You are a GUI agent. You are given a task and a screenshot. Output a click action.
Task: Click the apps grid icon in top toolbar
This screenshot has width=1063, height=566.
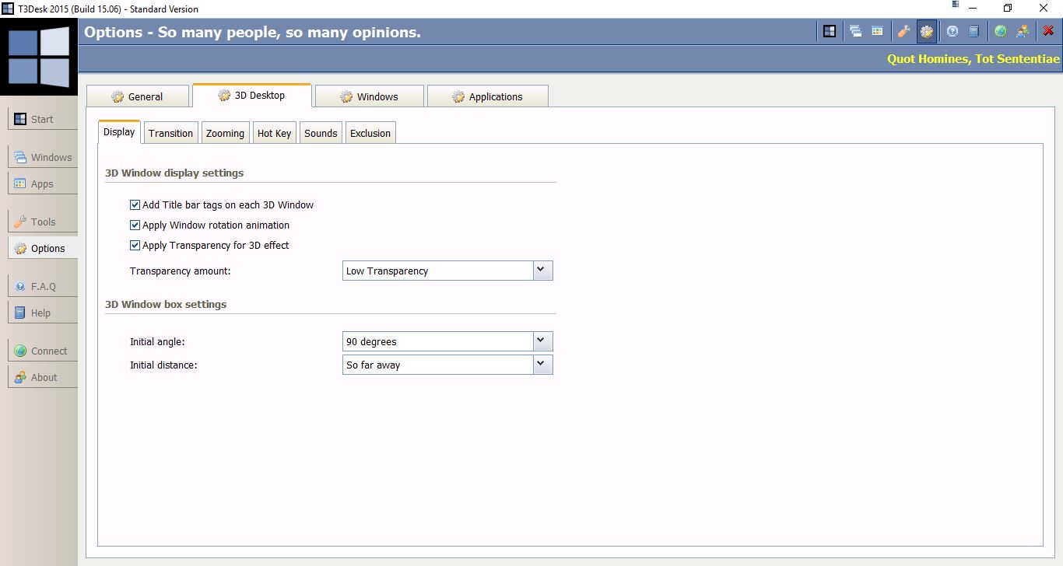coord(878,31)
